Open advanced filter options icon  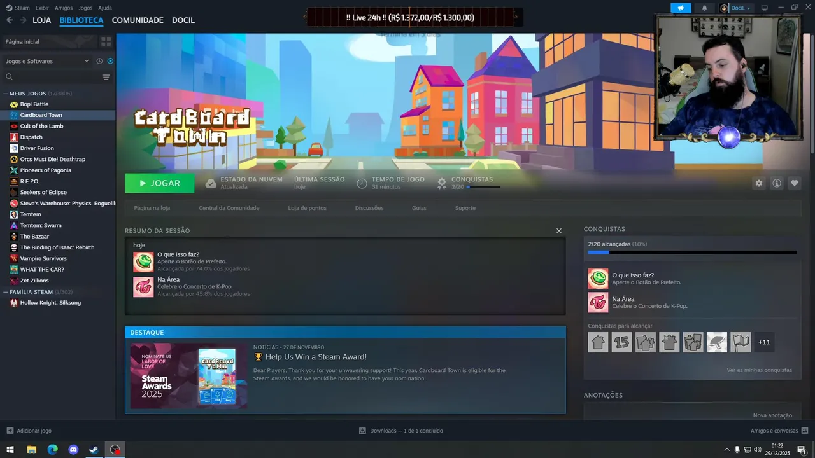click(x=106, y=77)
